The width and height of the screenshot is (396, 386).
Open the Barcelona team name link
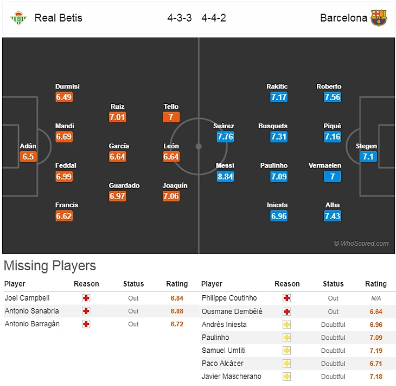pyautogui.click(x=343, y=18)
